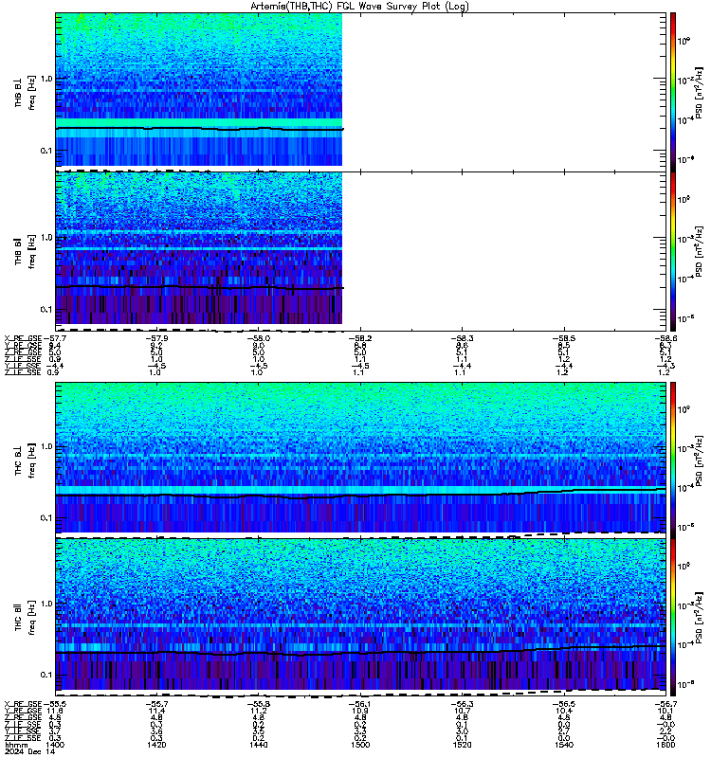Click the PSD [nT²/Hz] label of THC B∥ color bar
This screenshot has height=758, width=711.
[699, 618]
